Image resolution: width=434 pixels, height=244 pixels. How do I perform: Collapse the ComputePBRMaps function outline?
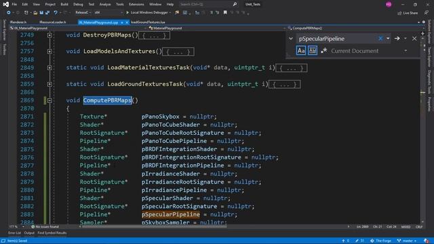click(x=50, y=100)
